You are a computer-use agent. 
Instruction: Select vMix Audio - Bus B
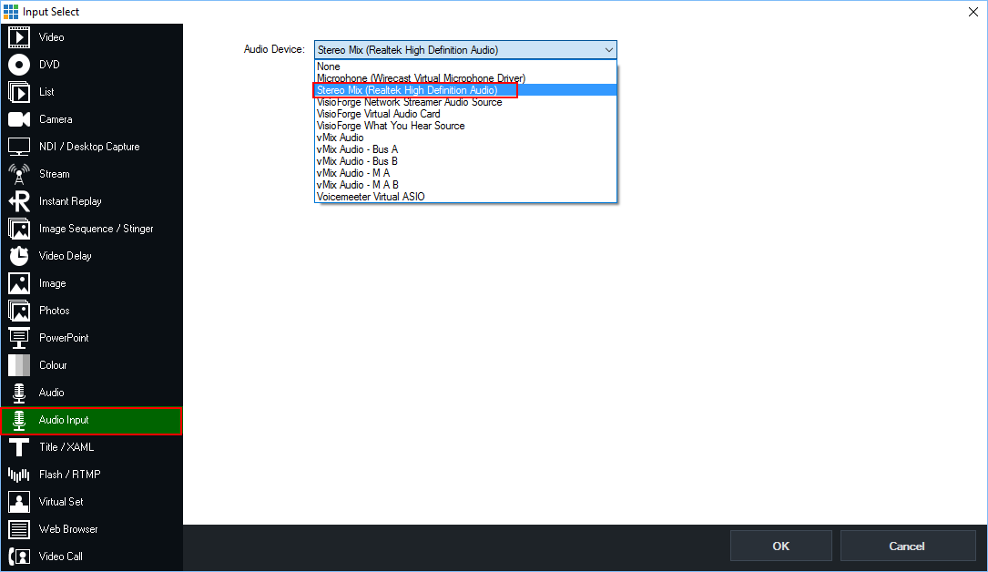point(465,161)
